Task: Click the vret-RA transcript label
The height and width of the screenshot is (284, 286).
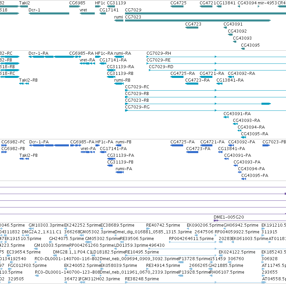Action: click(87, 60)
